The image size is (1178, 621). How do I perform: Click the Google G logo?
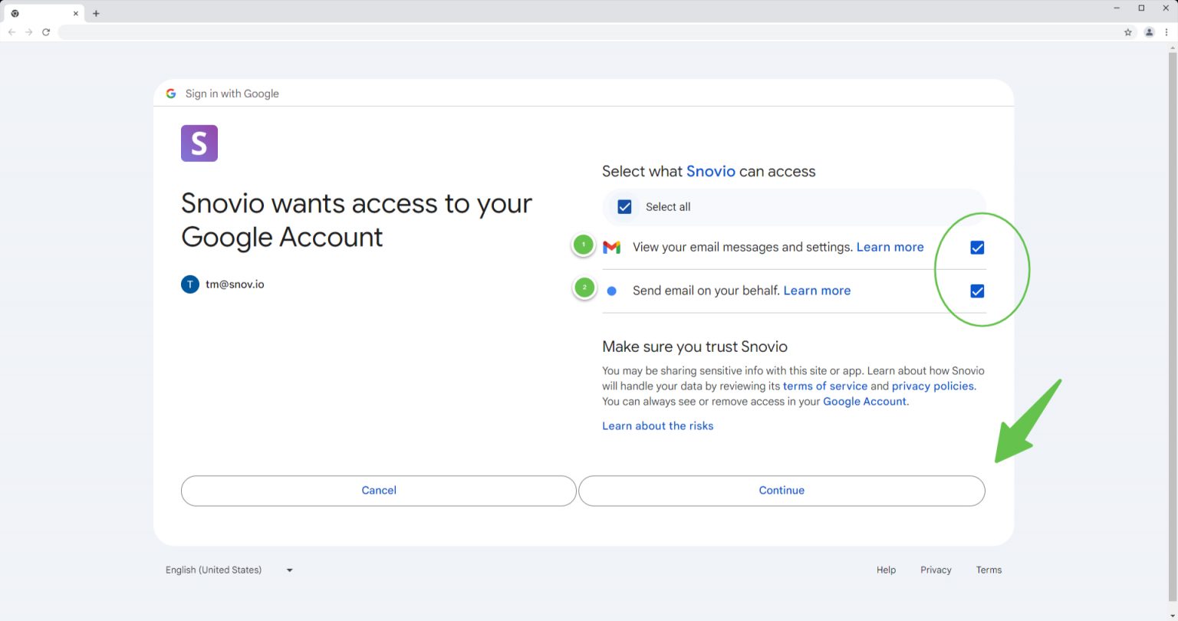[x=171, y=94]
